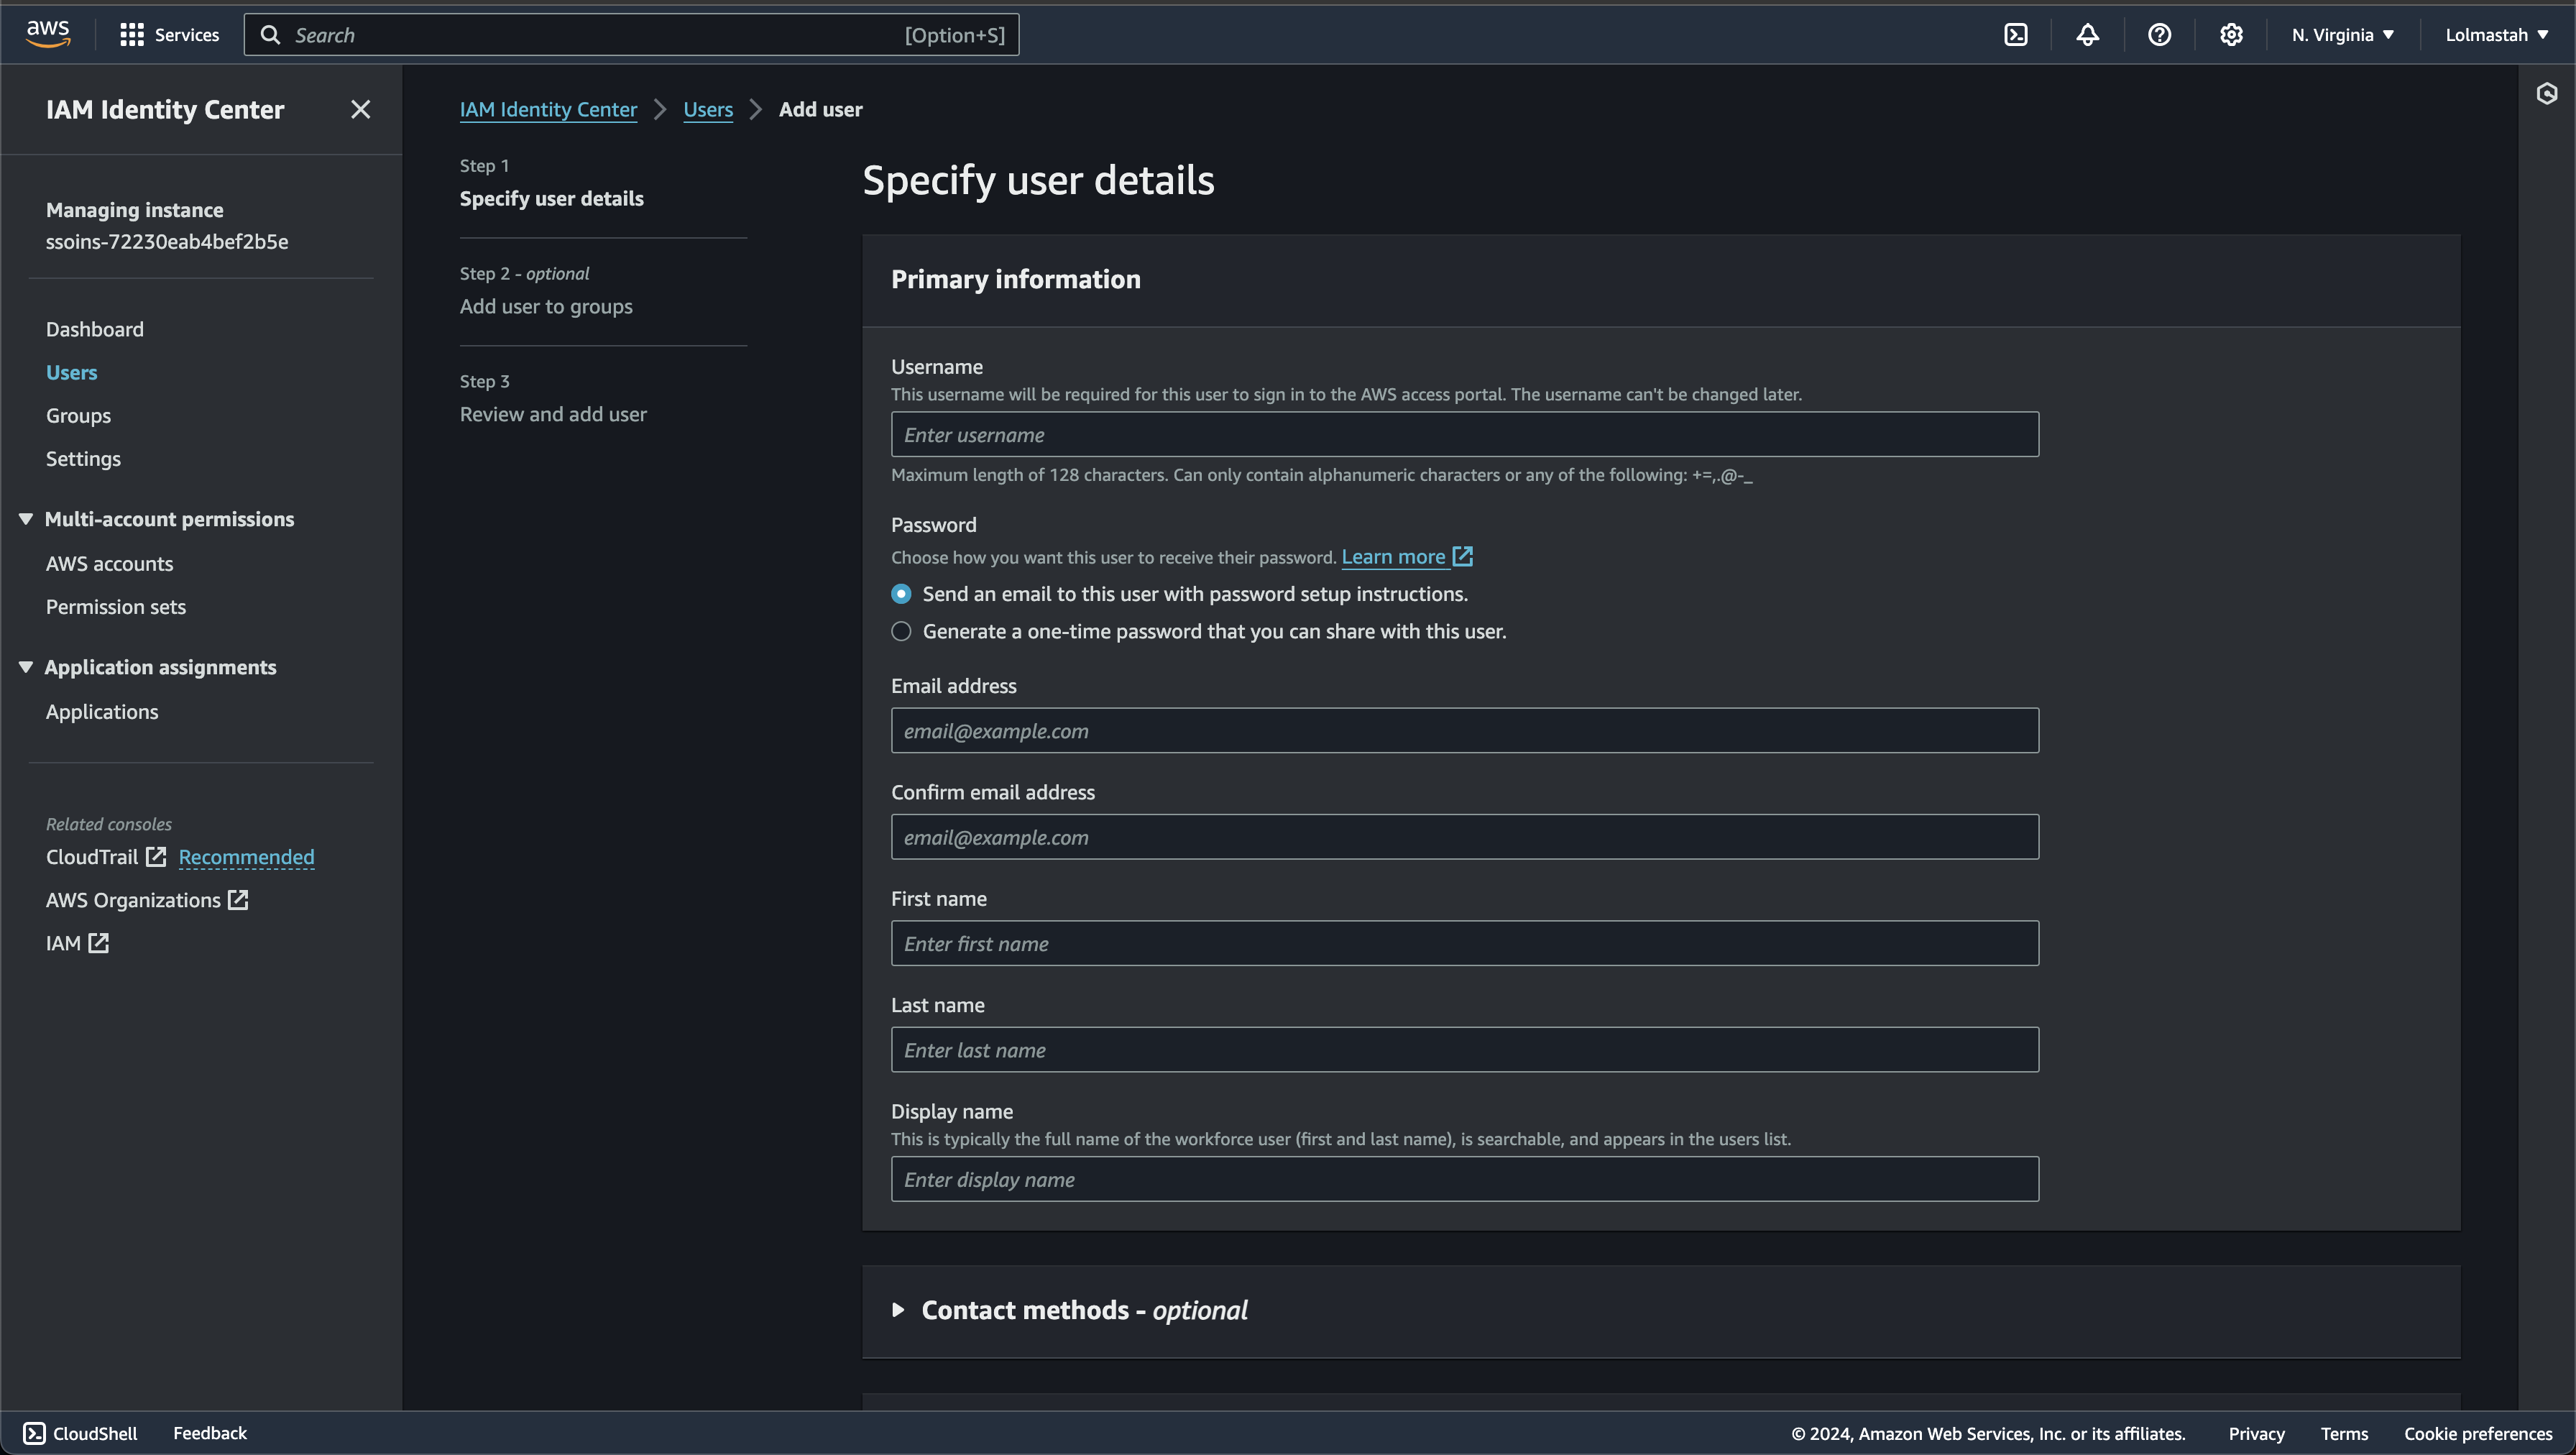Open CloudShell from the top bar icon
Image resolution: width=2576 pixels, height=1455 pixels.
point(2016,35)
